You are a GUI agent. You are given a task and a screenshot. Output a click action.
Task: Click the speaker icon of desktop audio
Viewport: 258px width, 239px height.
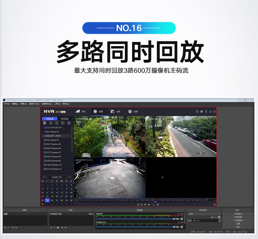point(178,219)
